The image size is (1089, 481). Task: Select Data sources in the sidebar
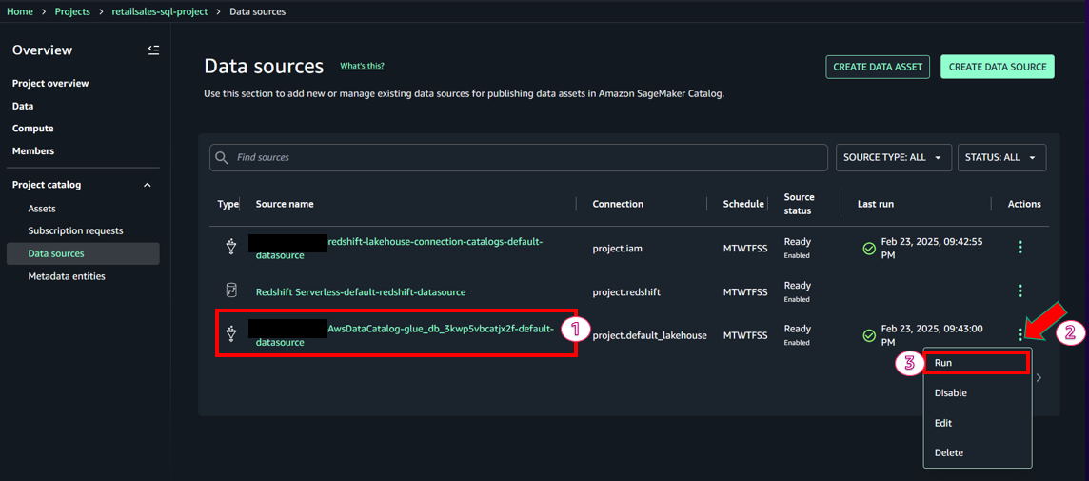[x=84, y=253]
